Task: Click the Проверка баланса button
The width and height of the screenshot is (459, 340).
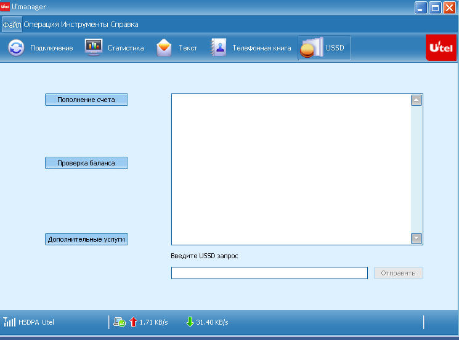Action: pyautogui.click(x=86, y=163)
